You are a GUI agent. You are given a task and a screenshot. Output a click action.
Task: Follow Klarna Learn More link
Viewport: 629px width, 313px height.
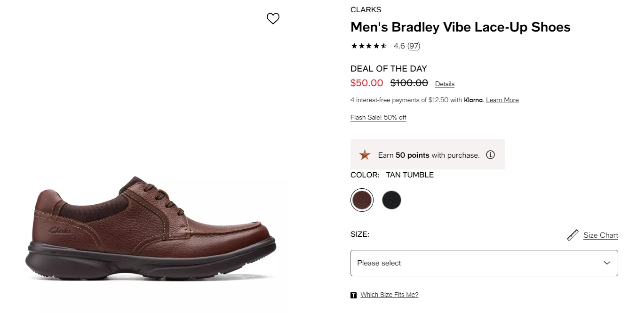coord(502,100)
